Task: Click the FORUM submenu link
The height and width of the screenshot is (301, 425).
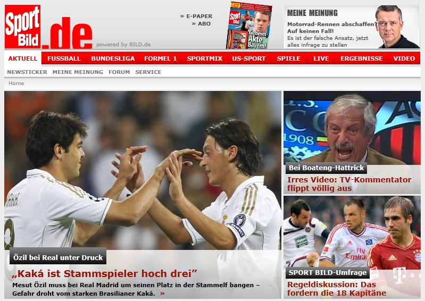Action: click(119, 72)
